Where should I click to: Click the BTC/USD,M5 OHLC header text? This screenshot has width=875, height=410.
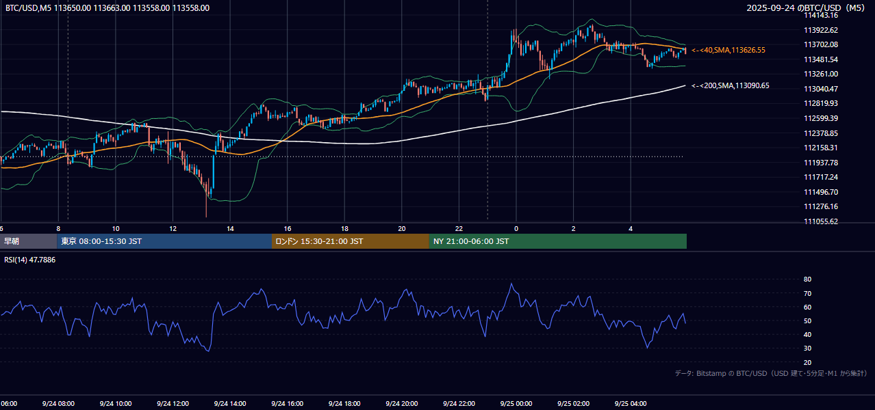pyautogui.click(x=107, y=8)
